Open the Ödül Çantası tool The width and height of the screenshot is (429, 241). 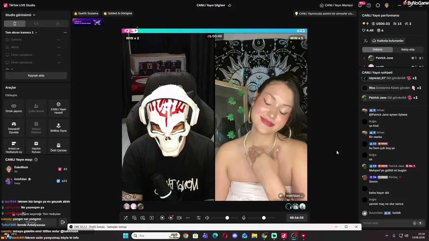pyautogui.click(x=58, y=147)
